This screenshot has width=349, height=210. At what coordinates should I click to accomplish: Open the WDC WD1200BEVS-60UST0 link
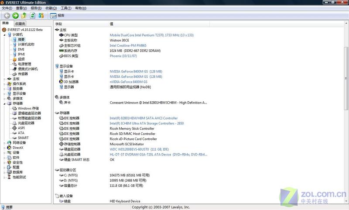(139, 149)
